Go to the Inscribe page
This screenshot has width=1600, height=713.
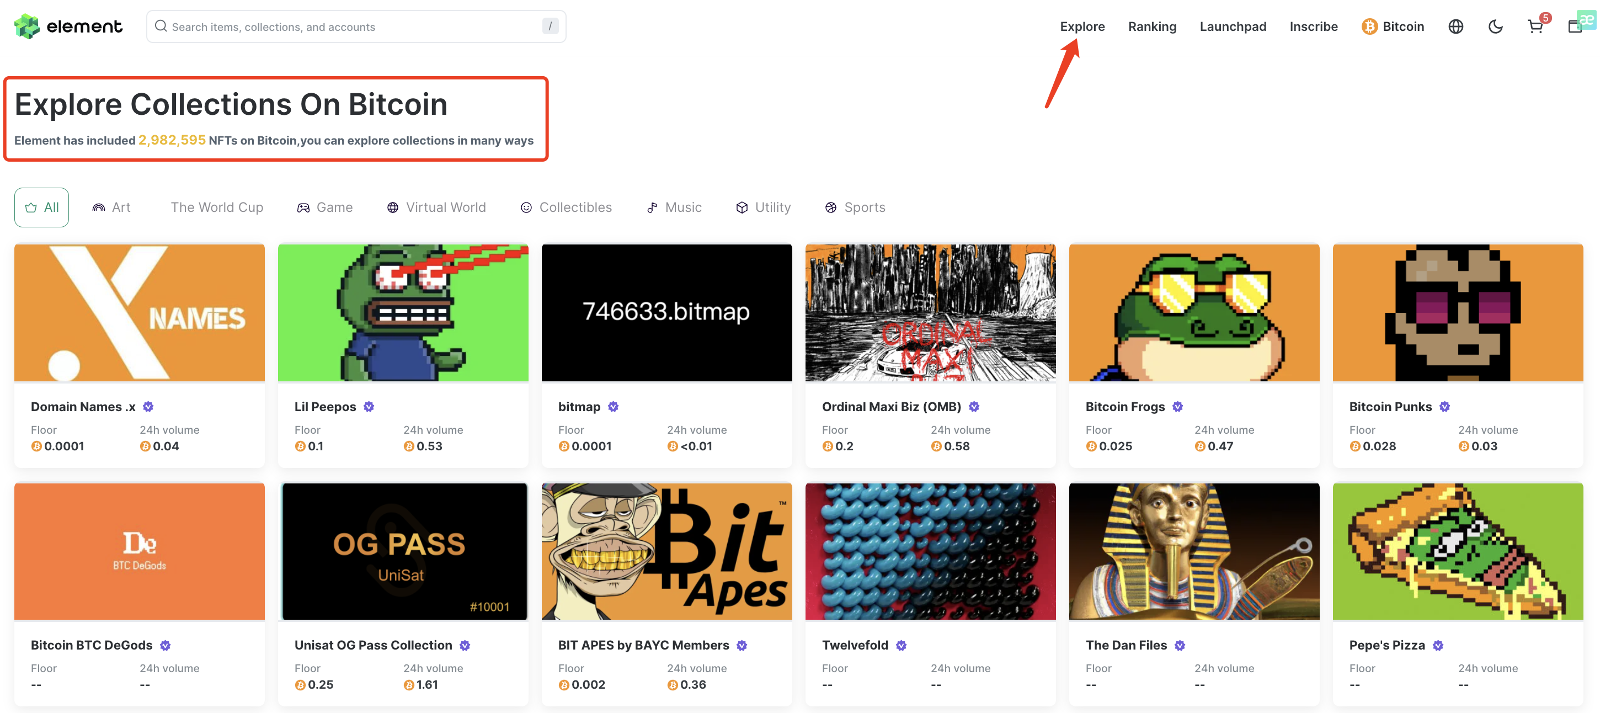click(x=1313, y=26)
